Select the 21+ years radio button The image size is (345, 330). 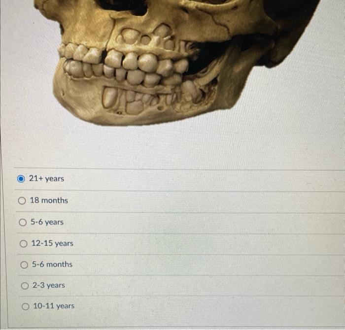pos(21,179)
